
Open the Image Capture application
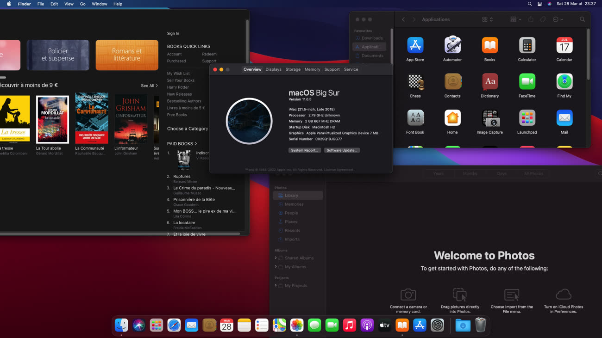click(x=489, y=118)
